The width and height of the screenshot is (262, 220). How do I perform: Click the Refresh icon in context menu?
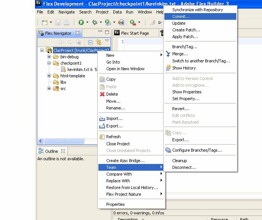(102, 137)
